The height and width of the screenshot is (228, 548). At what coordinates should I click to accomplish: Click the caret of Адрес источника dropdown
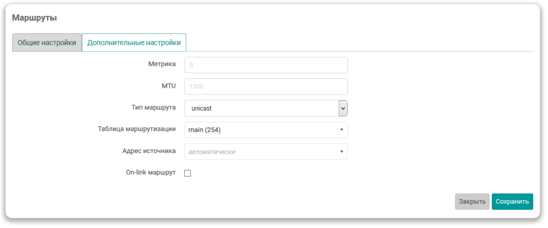(x=341, y=152)
